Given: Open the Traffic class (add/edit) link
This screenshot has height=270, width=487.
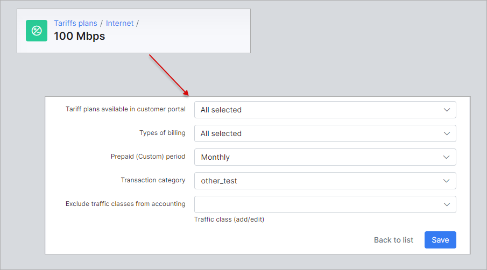Looking at the screenshot, I should (229, 219).
